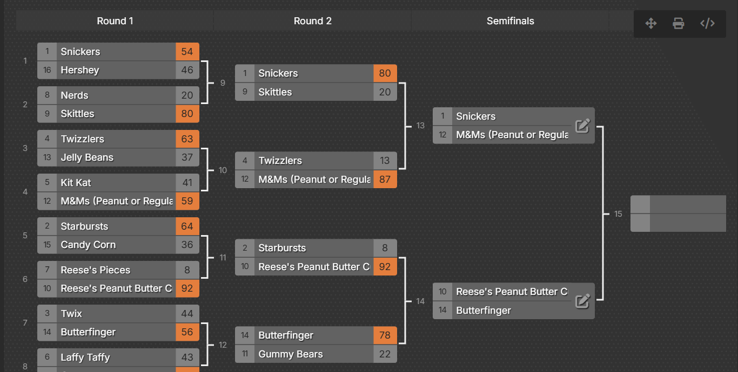Click Skittles score of 80 in Round 1
738x372 pixels.
tap(187, 114)
